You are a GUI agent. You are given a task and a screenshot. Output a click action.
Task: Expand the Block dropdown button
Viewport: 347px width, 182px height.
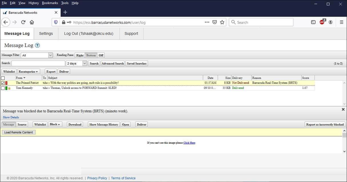click(x=55, y=124)
